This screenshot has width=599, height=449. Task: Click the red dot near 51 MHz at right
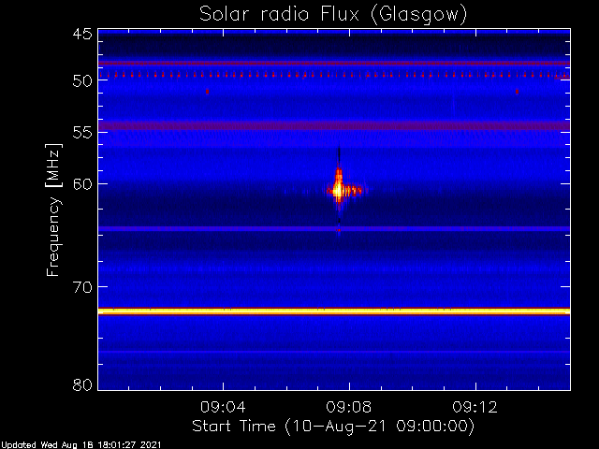click(517, 92)
